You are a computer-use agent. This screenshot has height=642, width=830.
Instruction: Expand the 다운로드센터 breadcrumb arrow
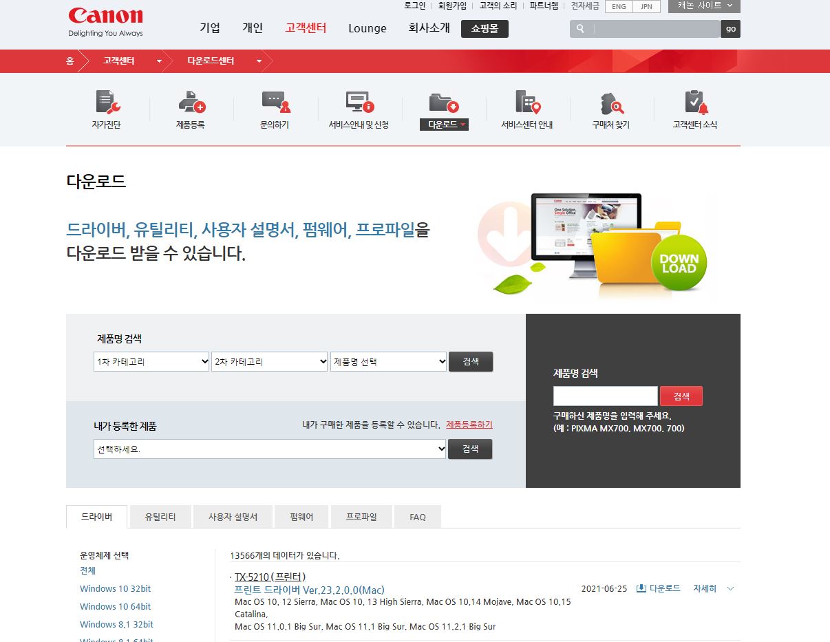(259, 61)
